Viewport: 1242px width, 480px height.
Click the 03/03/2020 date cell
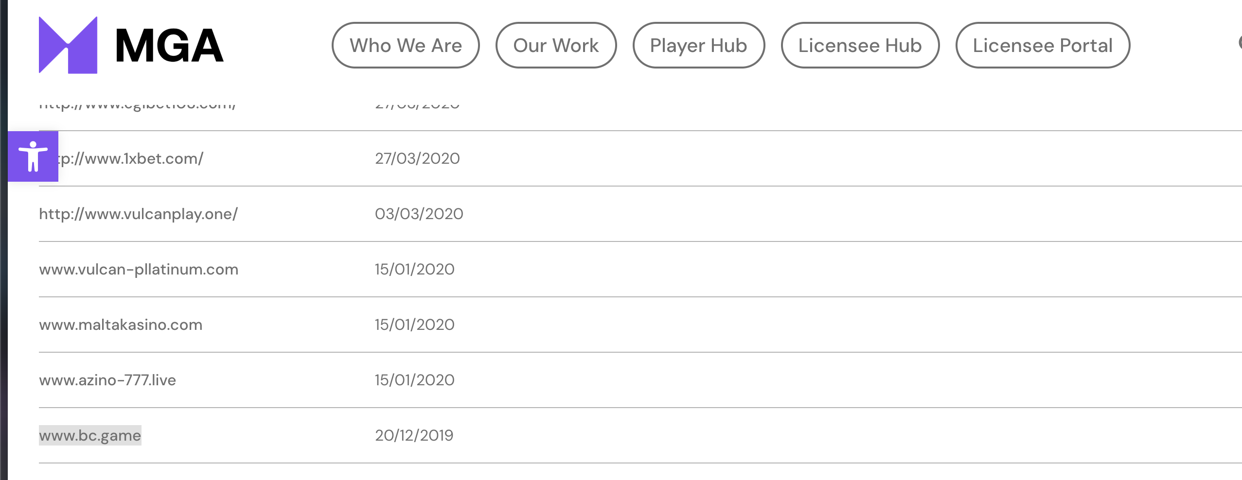click(419, 214)
